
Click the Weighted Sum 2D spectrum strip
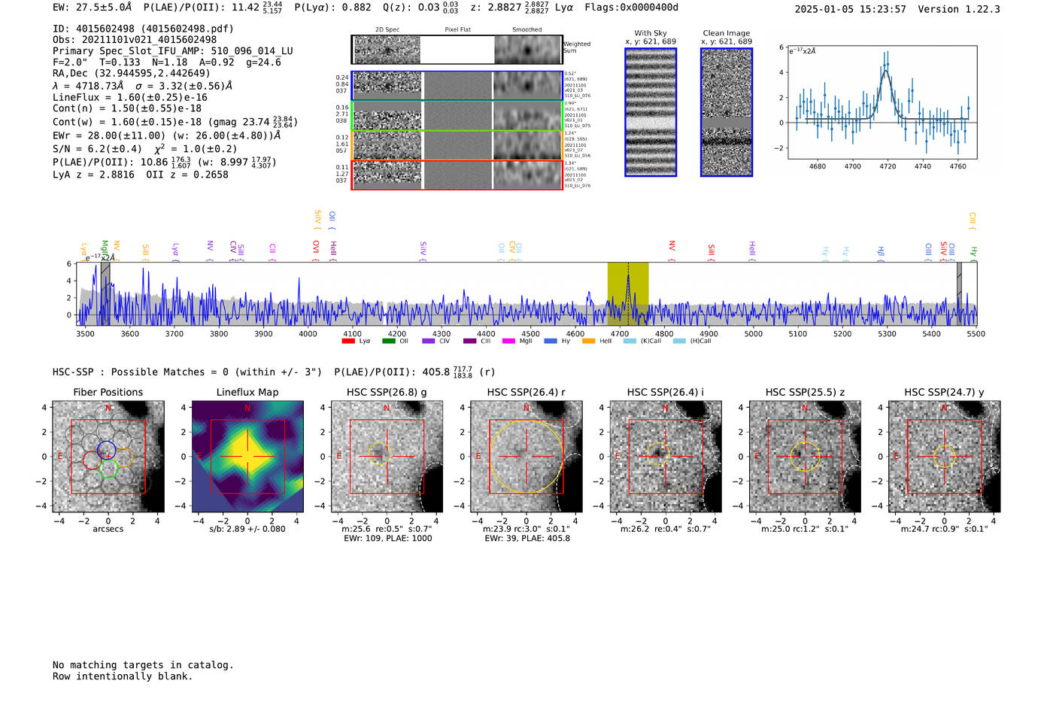pos(457,50)
